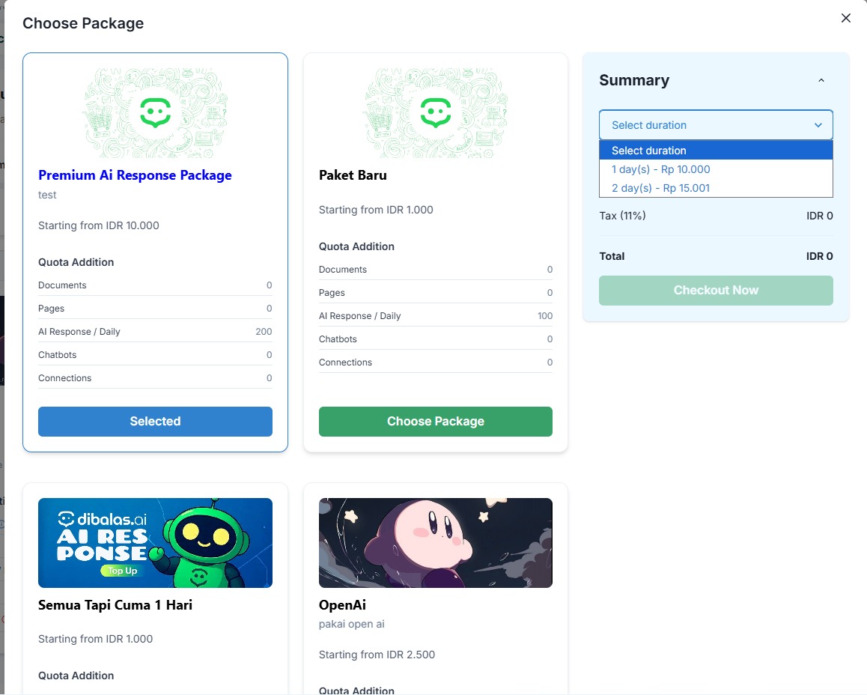Image resolution: width=867 pixels, height=695 pixels.
Task: Pick the 2 day(s) - Rp 15.001 option
Action: [x=660, y=188]
